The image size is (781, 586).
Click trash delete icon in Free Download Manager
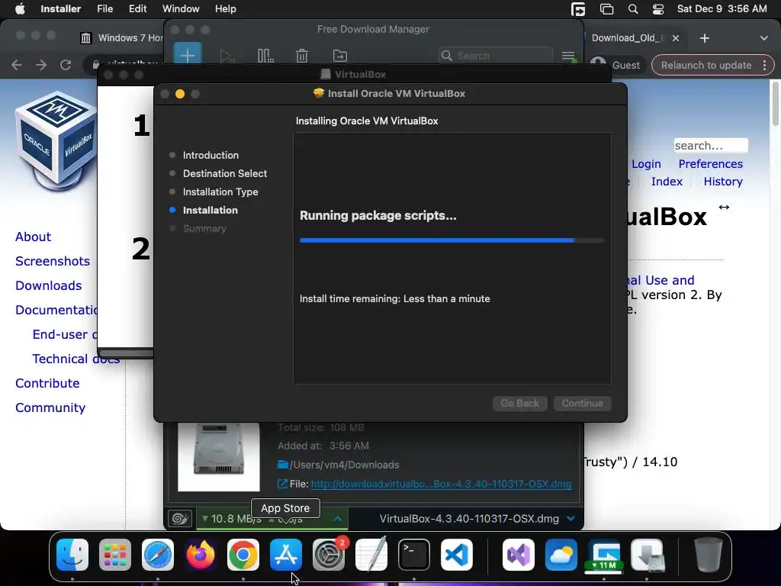[x=302, y=56]
